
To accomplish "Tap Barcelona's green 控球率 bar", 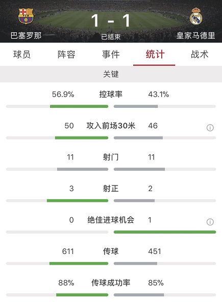I will (79, 106).
